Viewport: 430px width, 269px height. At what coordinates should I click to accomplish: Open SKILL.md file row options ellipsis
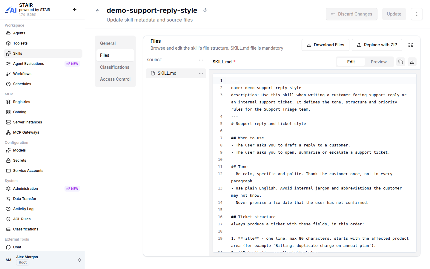click(x=201, y=73)
